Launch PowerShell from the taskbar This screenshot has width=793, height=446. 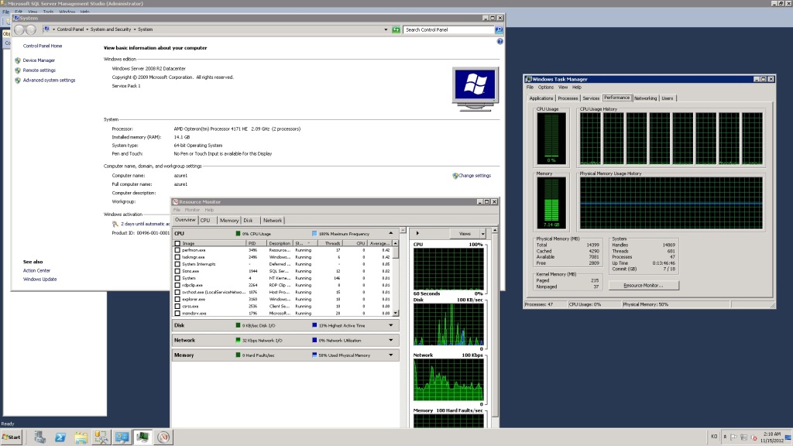click(x=60, y=437)
